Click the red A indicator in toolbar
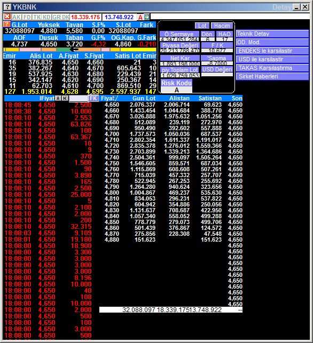Screen dimensions: 313x343 click(x=140, y=17)
